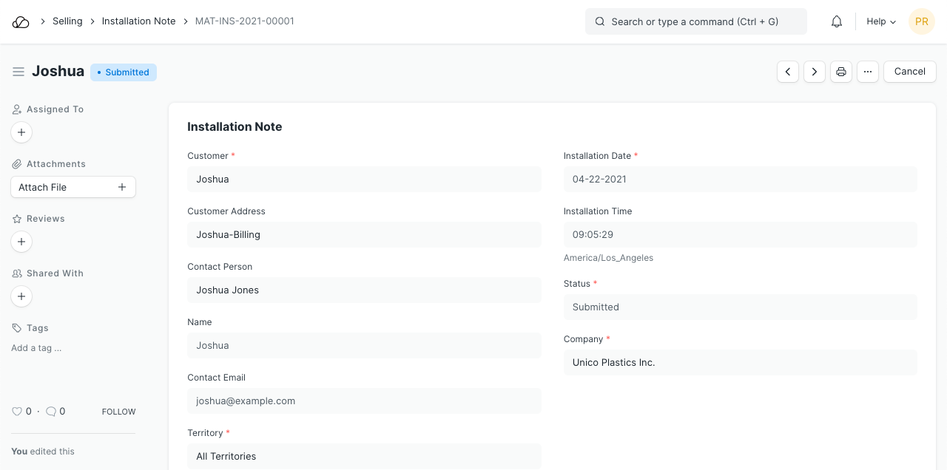Expand the Help dropdown menu
This screenshot has height=470, width=947.
[881, 22]
